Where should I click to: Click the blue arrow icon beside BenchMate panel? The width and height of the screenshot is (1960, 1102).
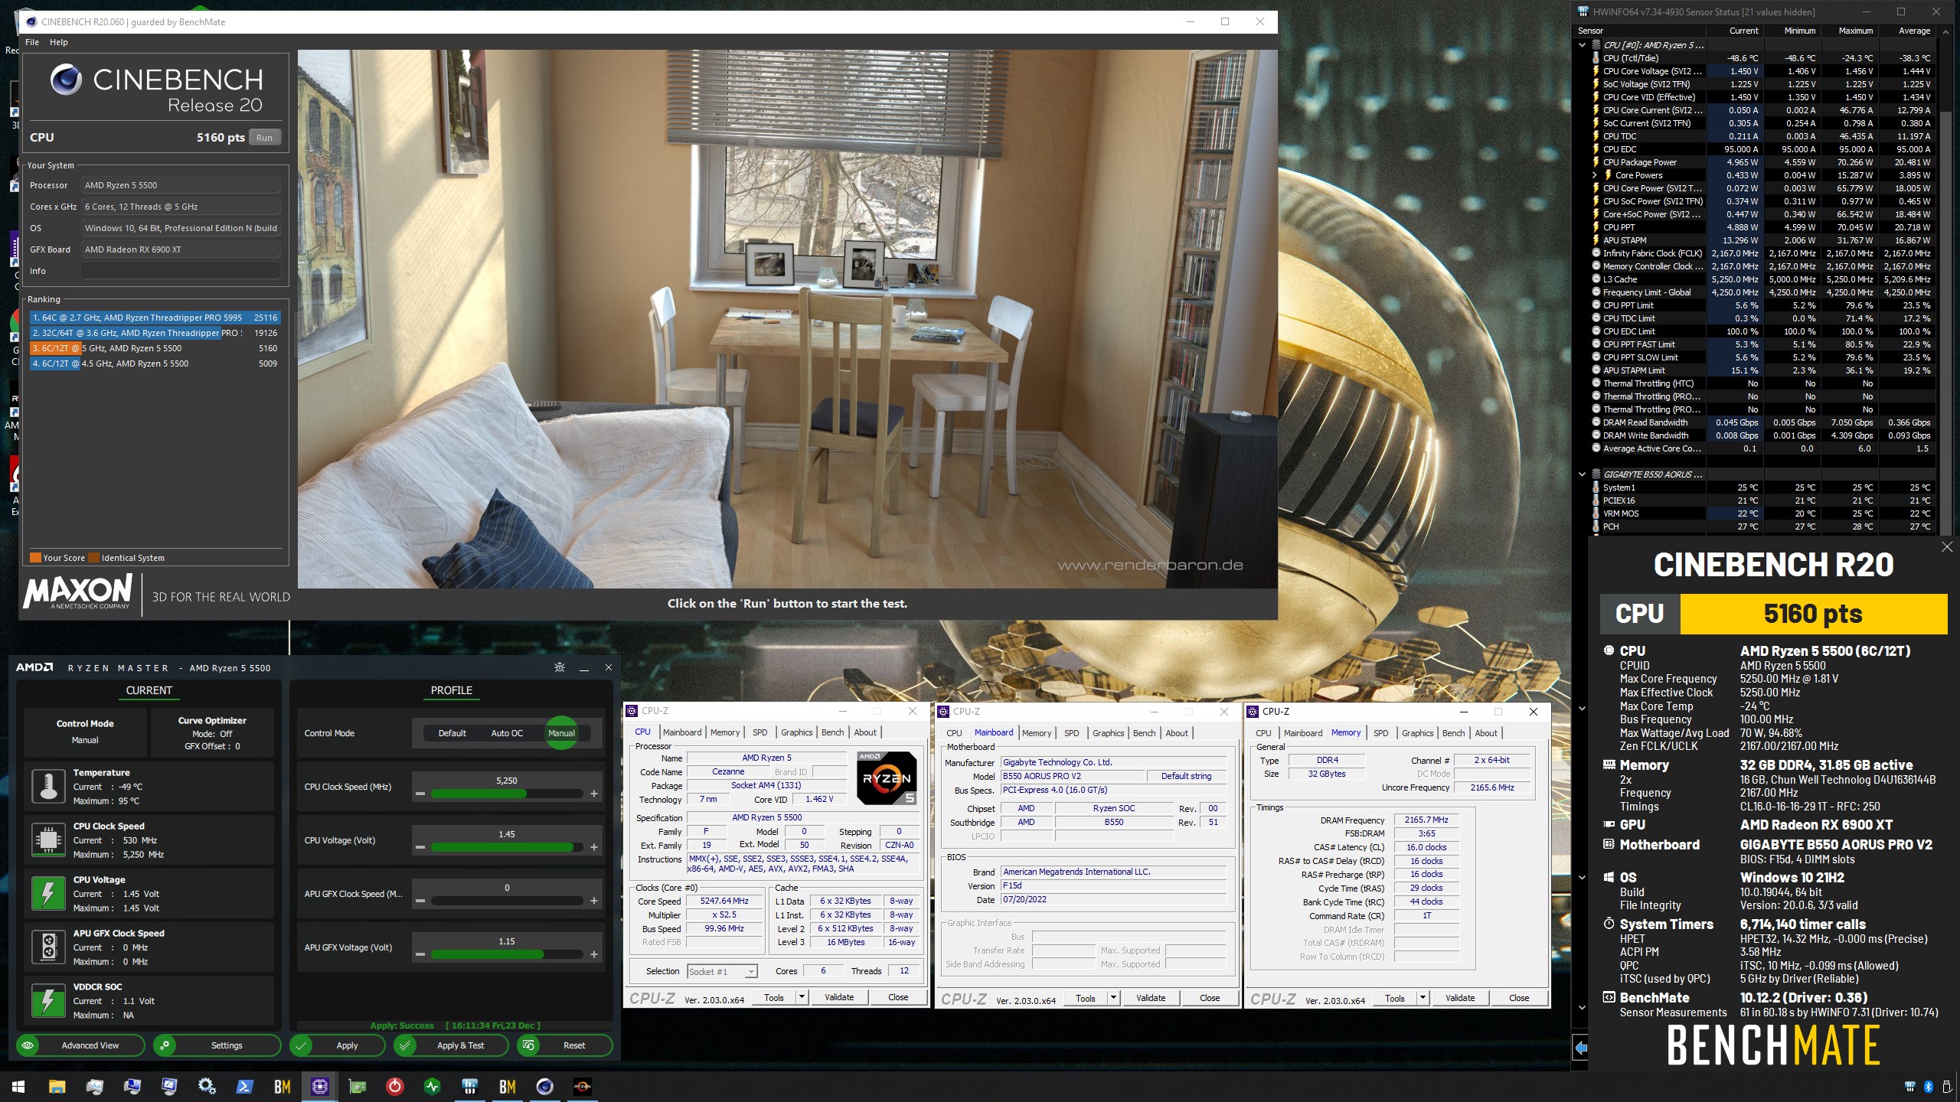click(x=1580, y=1048)
